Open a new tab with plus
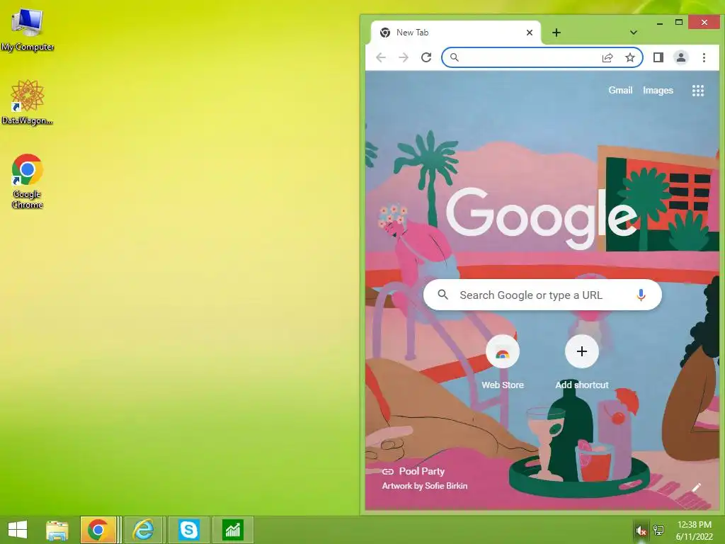Screen dimensions: 725x544 (x=556, y=33)
